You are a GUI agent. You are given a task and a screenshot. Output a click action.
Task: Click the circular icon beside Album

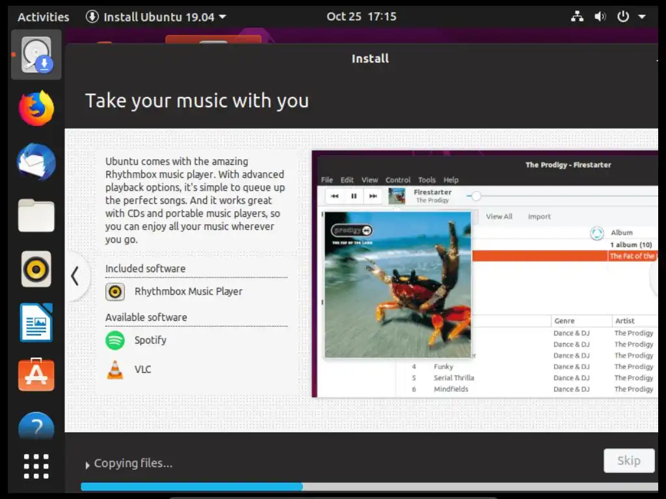click(597, 233)
